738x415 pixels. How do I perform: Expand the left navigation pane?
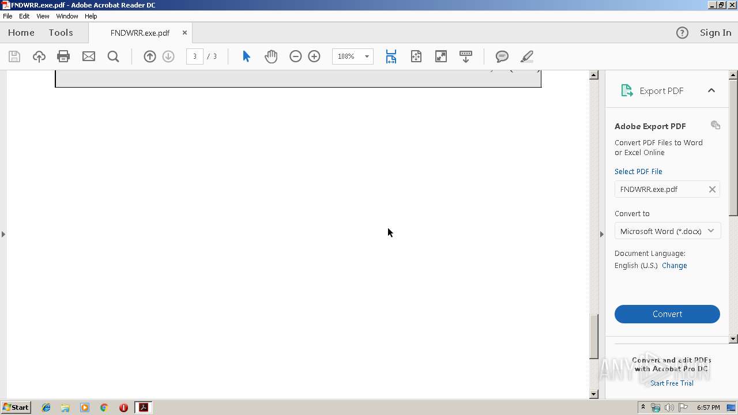[3, 234]
